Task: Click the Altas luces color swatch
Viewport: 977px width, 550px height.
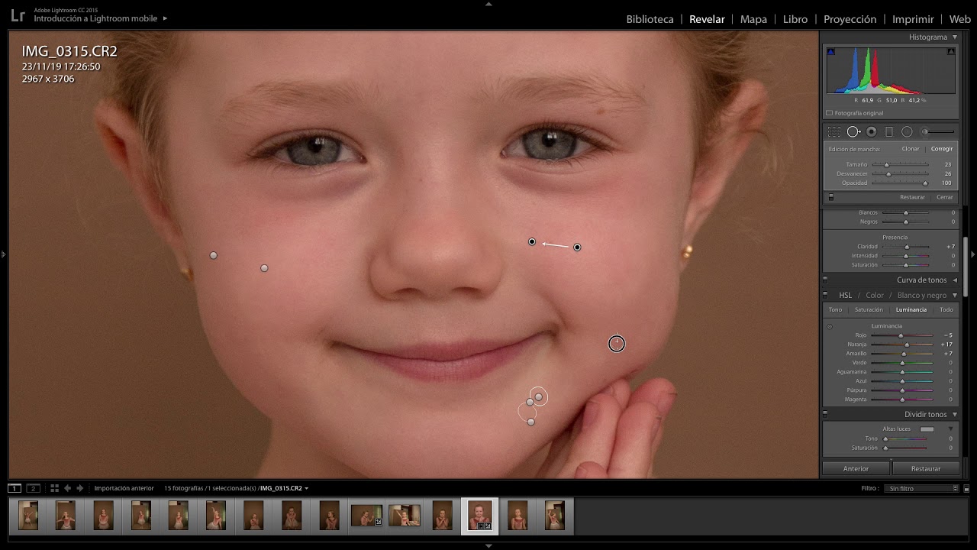Action: 927,429
